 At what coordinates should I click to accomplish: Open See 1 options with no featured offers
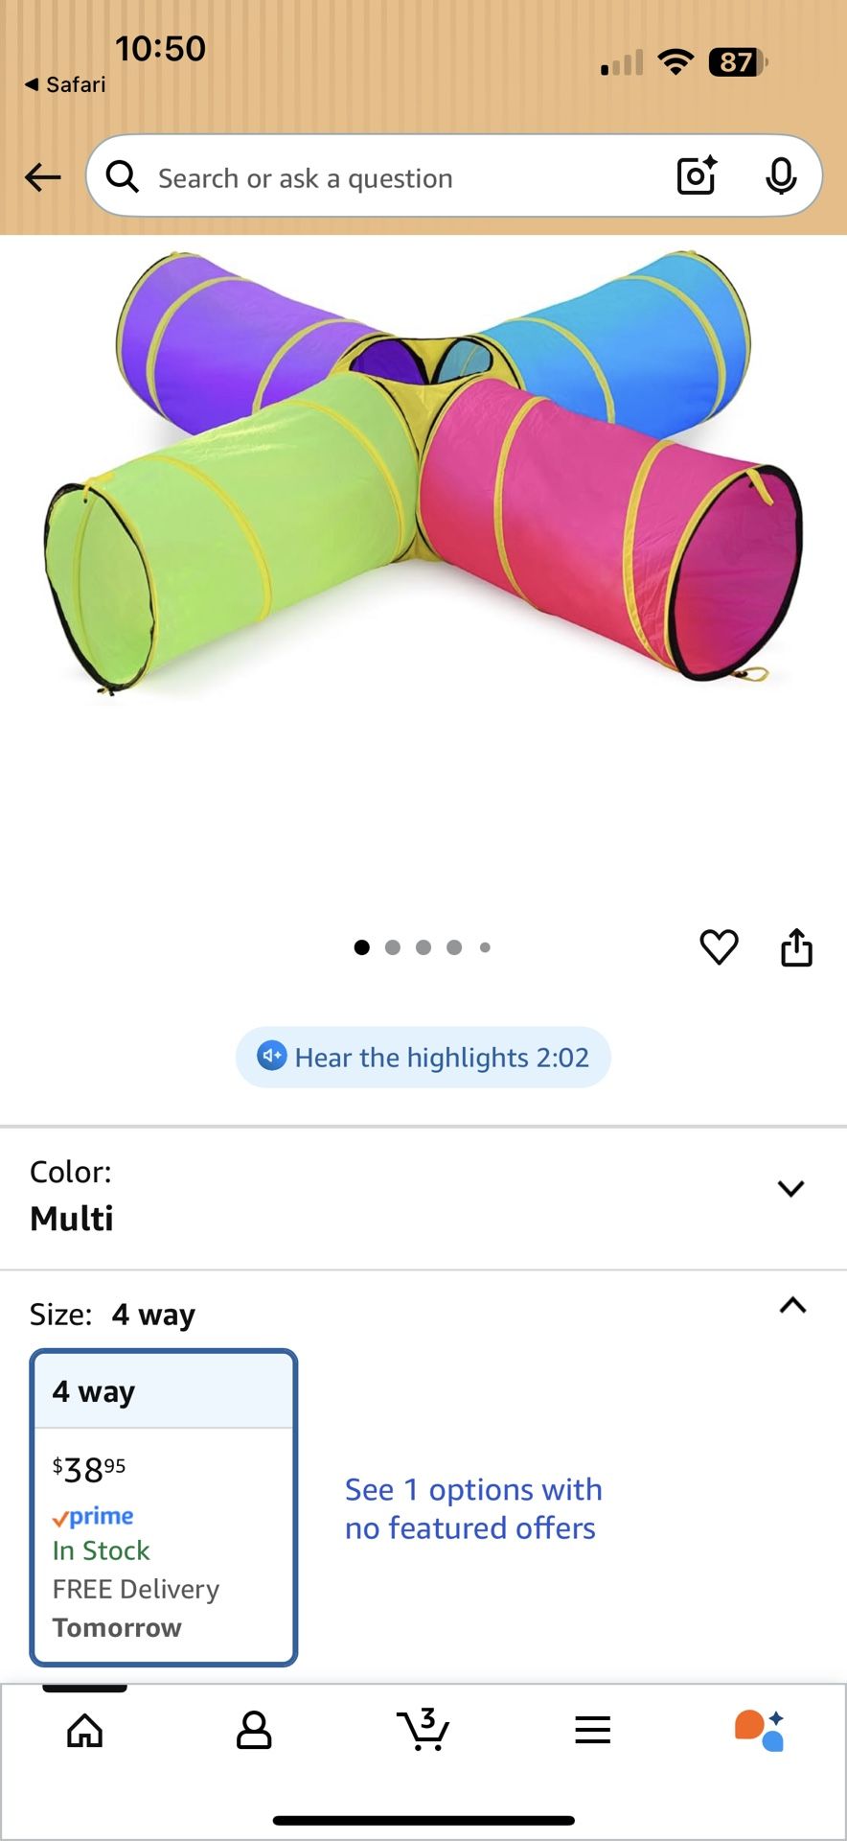point(473,1508)
